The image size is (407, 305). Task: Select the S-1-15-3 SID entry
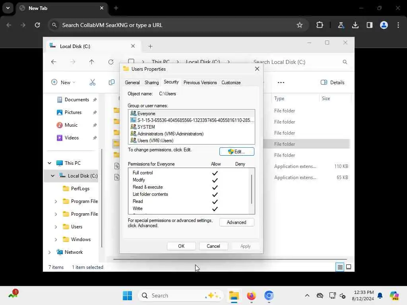point(191,120)
